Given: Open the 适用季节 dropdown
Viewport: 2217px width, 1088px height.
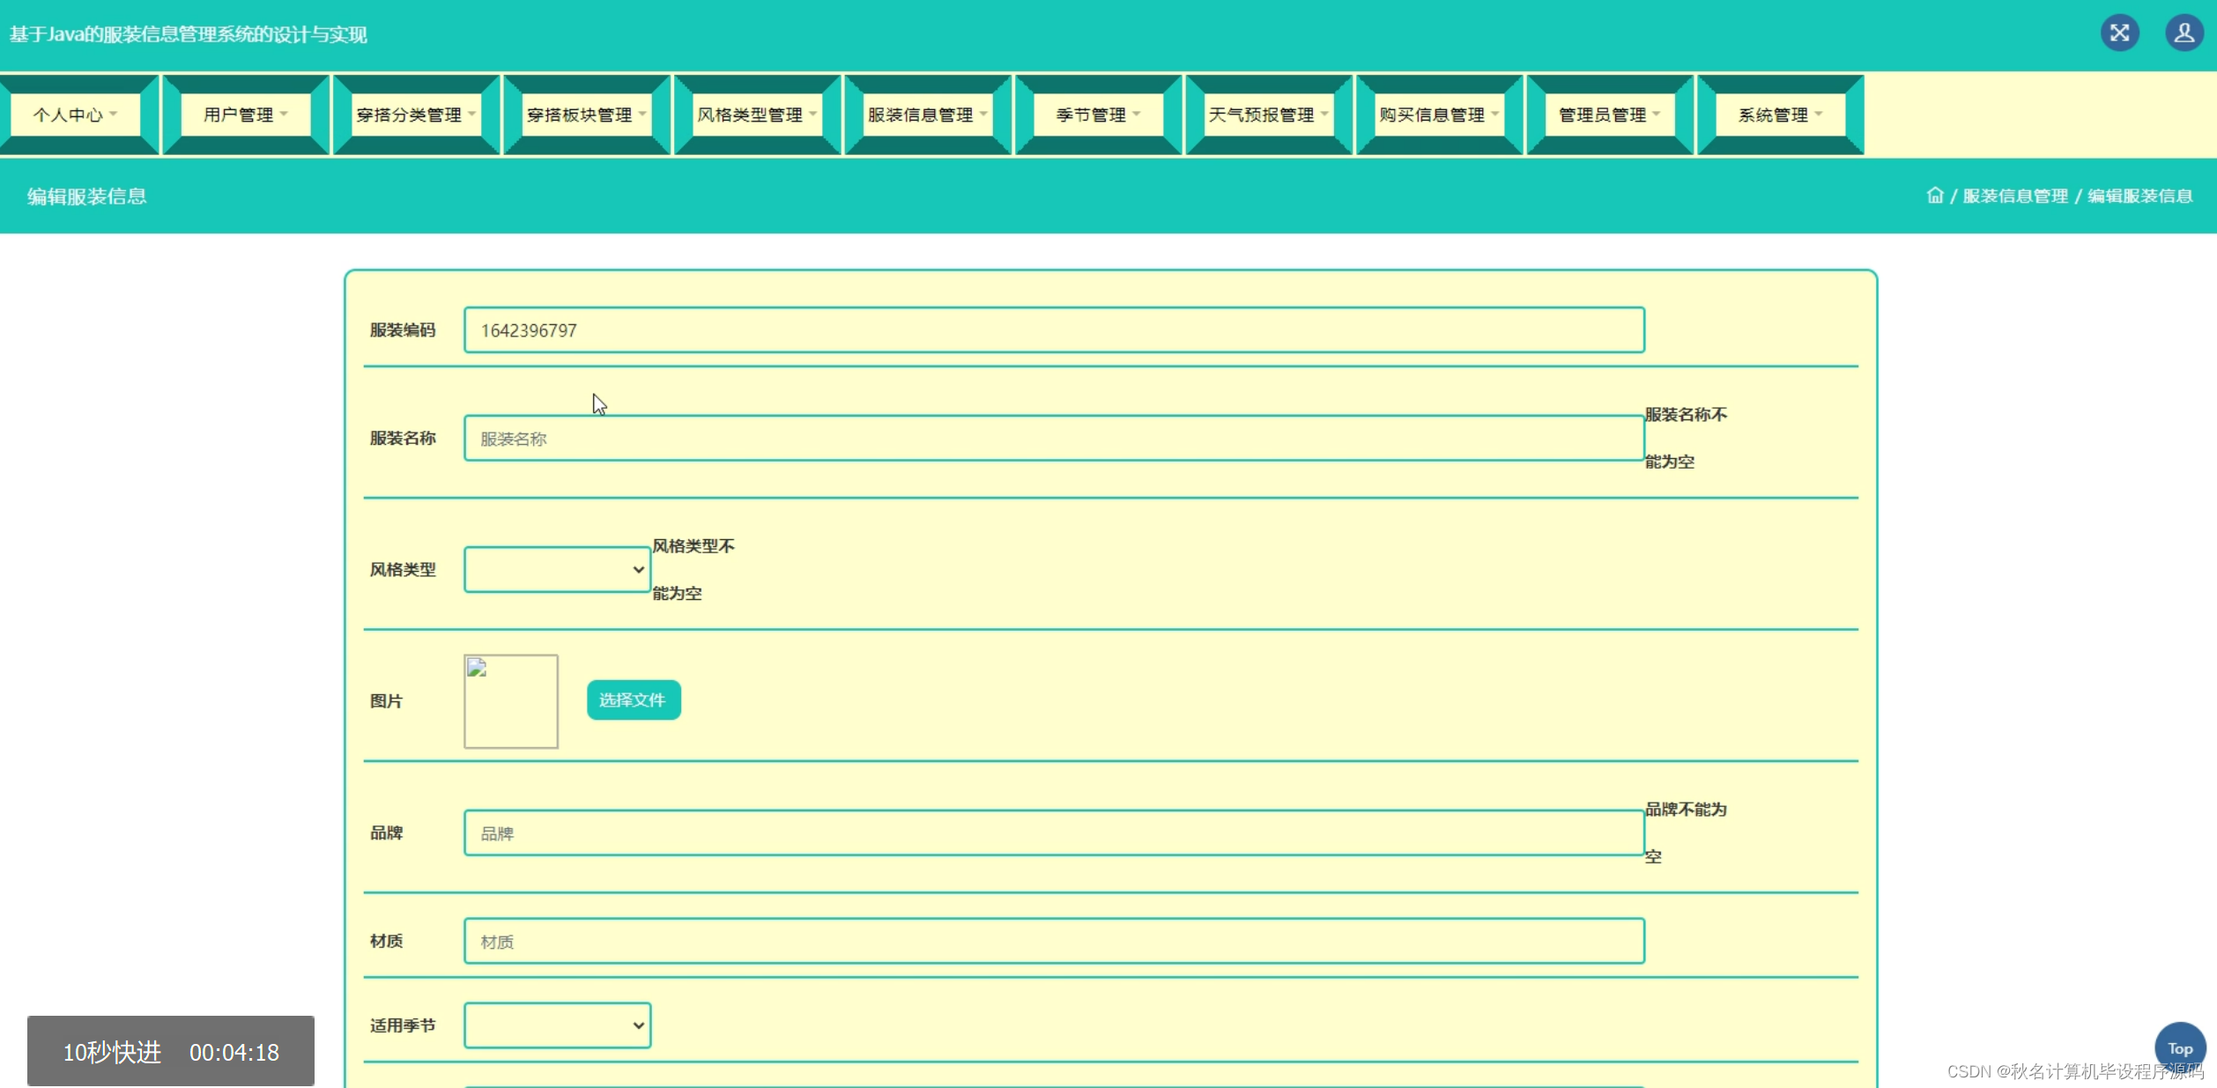Looking at the screenshot, I should click(557, 1025).
